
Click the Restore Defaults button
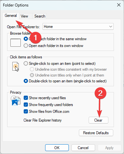tap(96, 133)
